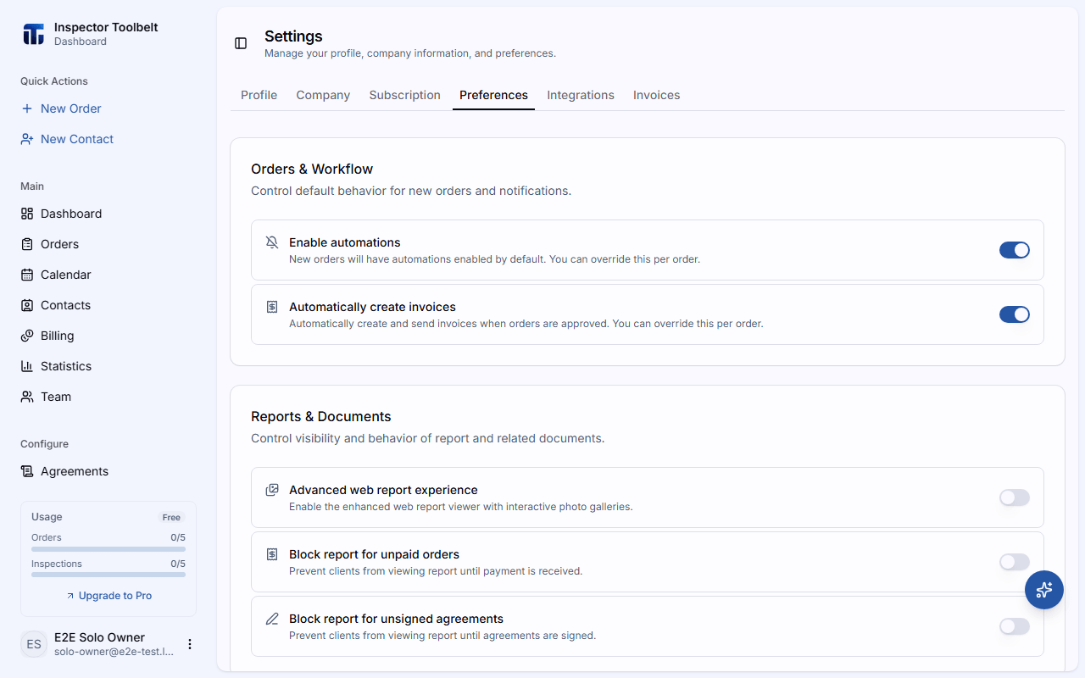The height and width of the screenshot is (678, 1085).
Task: Enable Advanced web report experience toggle
Action: click(1015, 497)
